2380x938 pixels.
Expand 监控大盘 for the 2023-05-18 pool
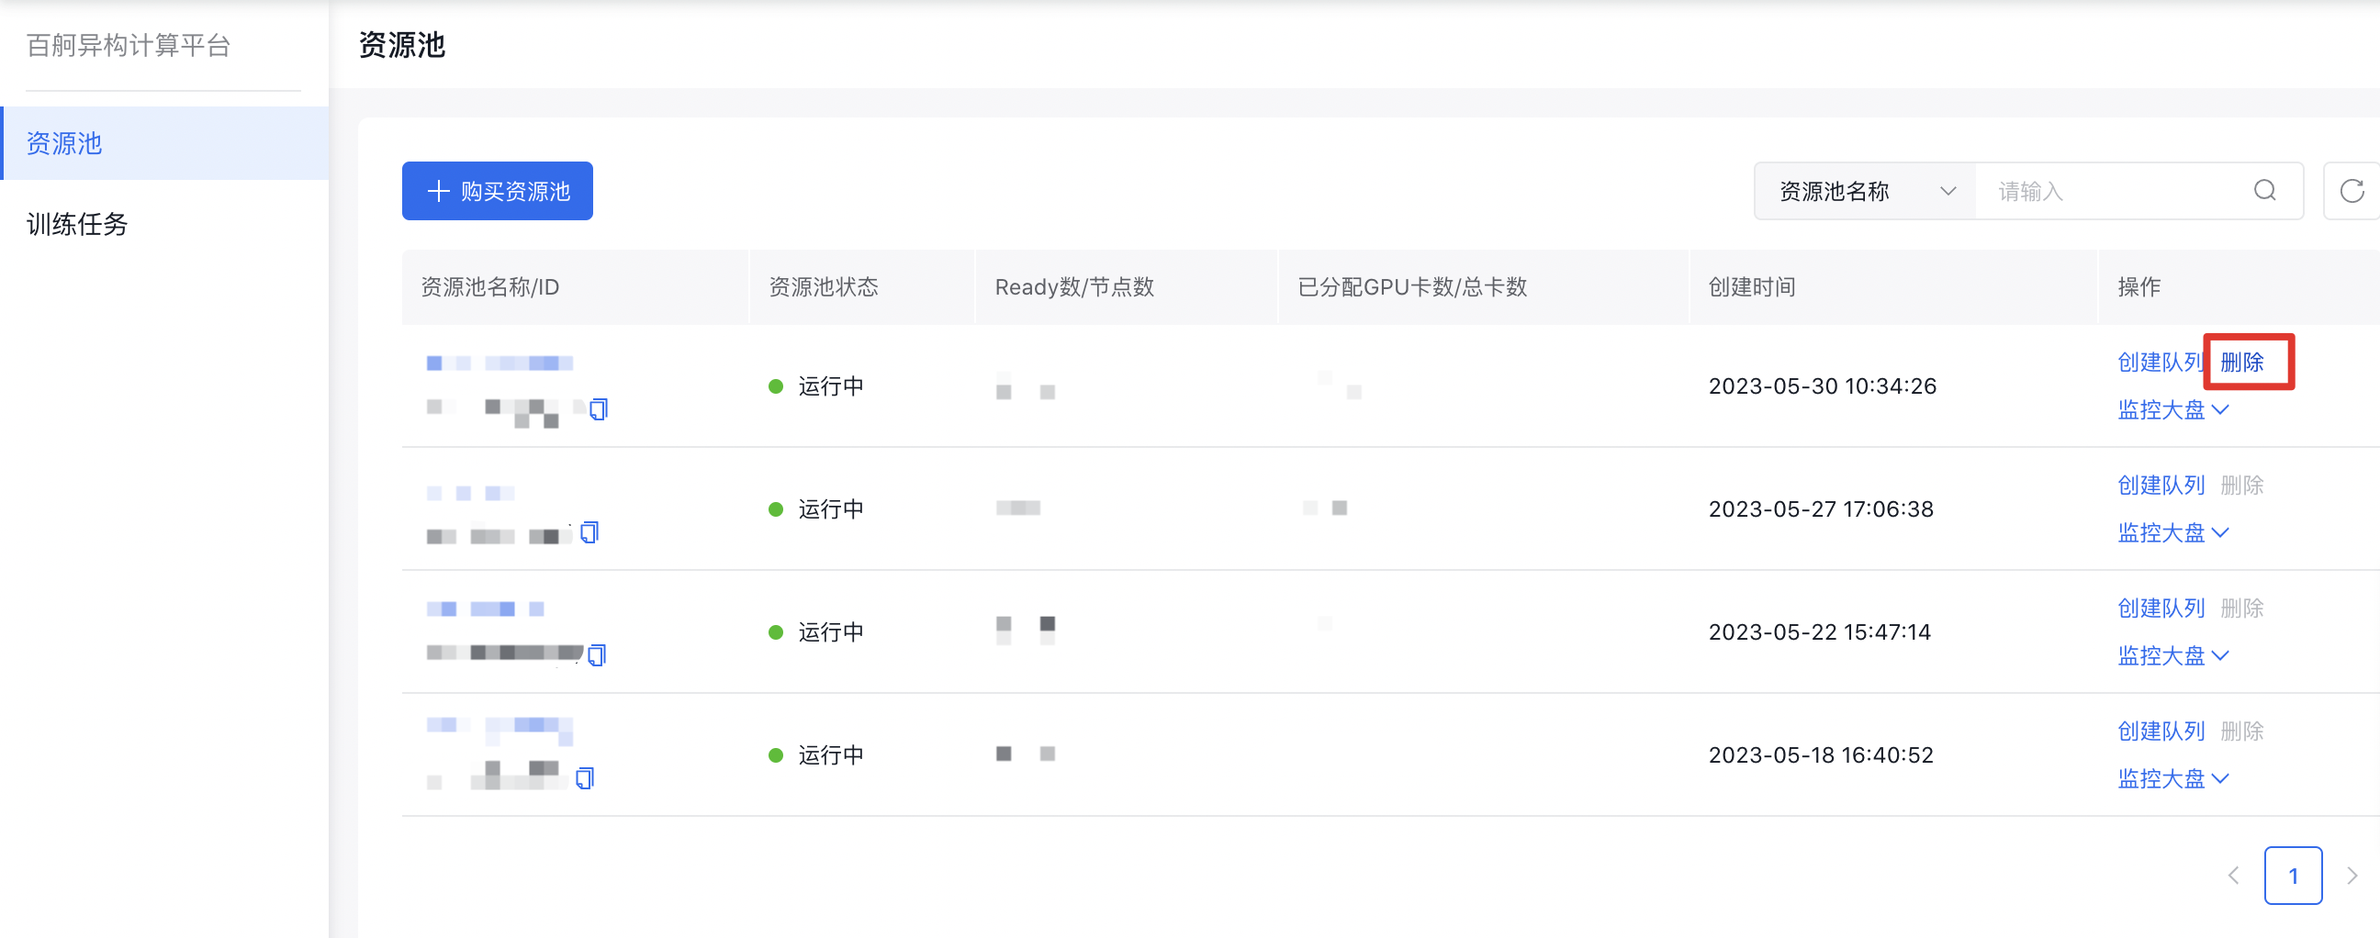2173,778
